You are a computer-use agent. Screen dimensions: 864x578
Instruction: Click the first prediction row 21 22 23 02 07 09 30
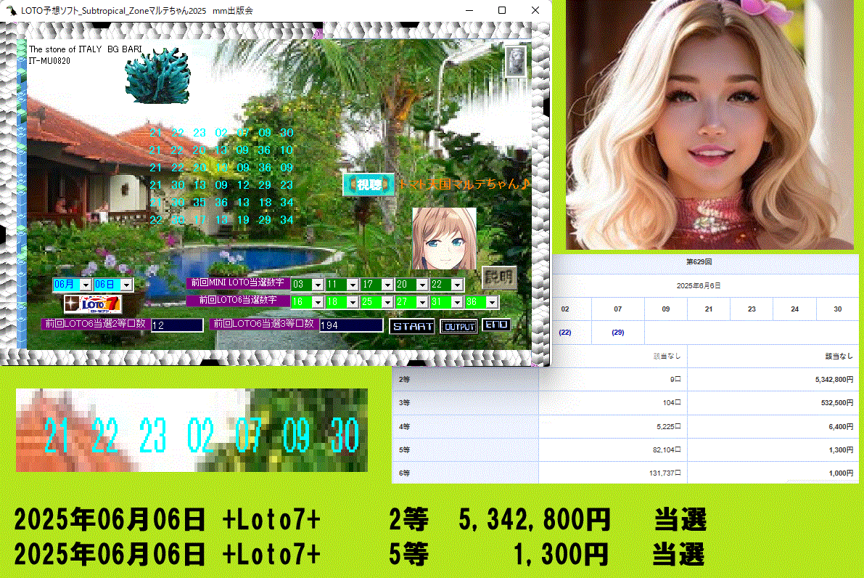[x=221, y=133]
